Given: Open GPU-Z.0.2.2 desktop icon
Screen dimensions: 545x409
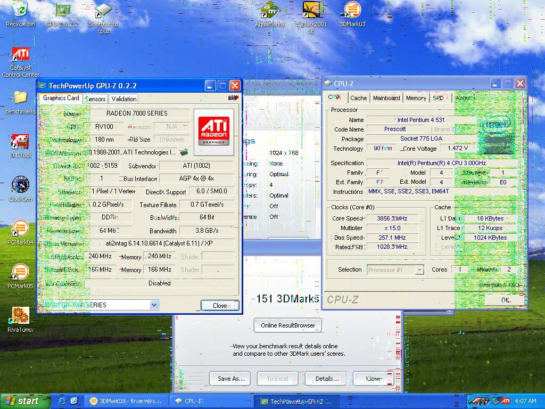Looking at the screenshot, I should [x=62, y=14].
